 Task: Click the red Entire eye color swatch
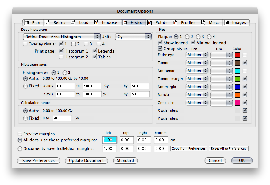point(237,55)
